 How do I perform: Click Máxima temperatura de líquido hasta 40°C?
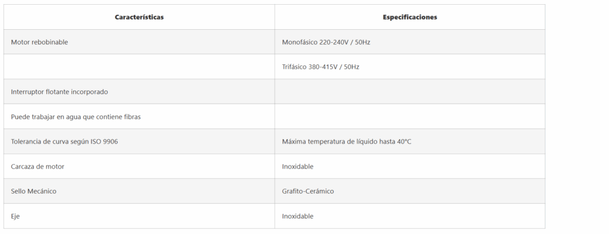[x=347, y=142]
